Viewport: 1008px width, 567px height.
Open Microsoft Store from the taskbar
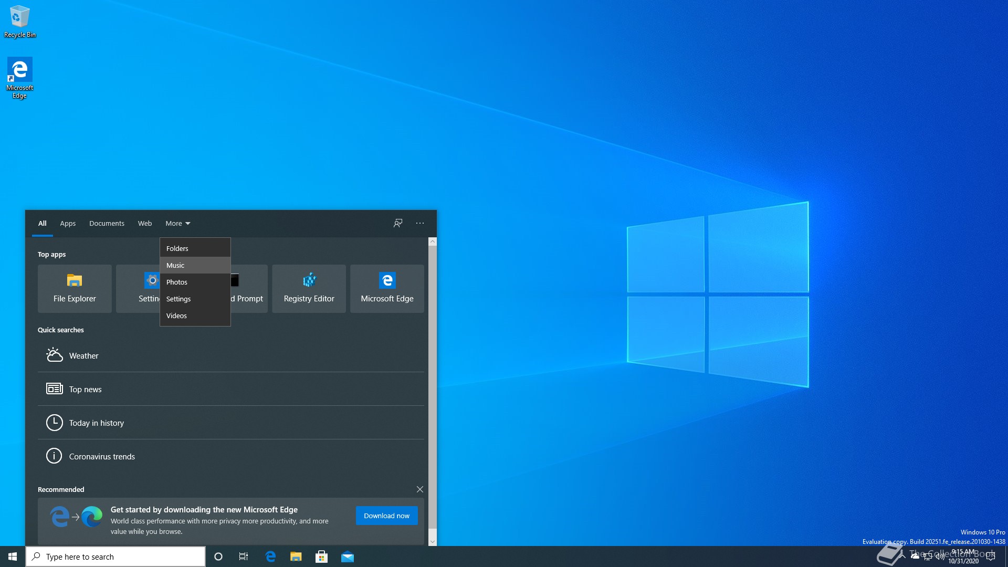point(321,556)
